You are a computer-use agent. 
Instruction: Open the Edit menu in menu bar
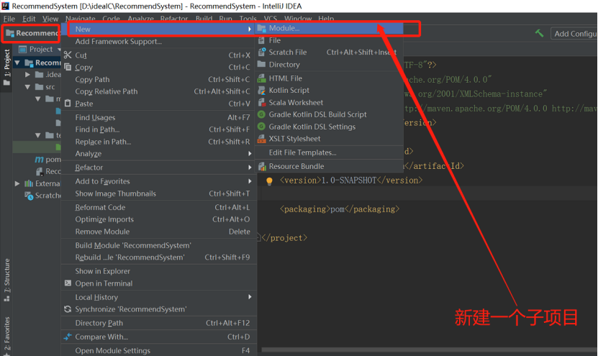click(x=29, y=19)
